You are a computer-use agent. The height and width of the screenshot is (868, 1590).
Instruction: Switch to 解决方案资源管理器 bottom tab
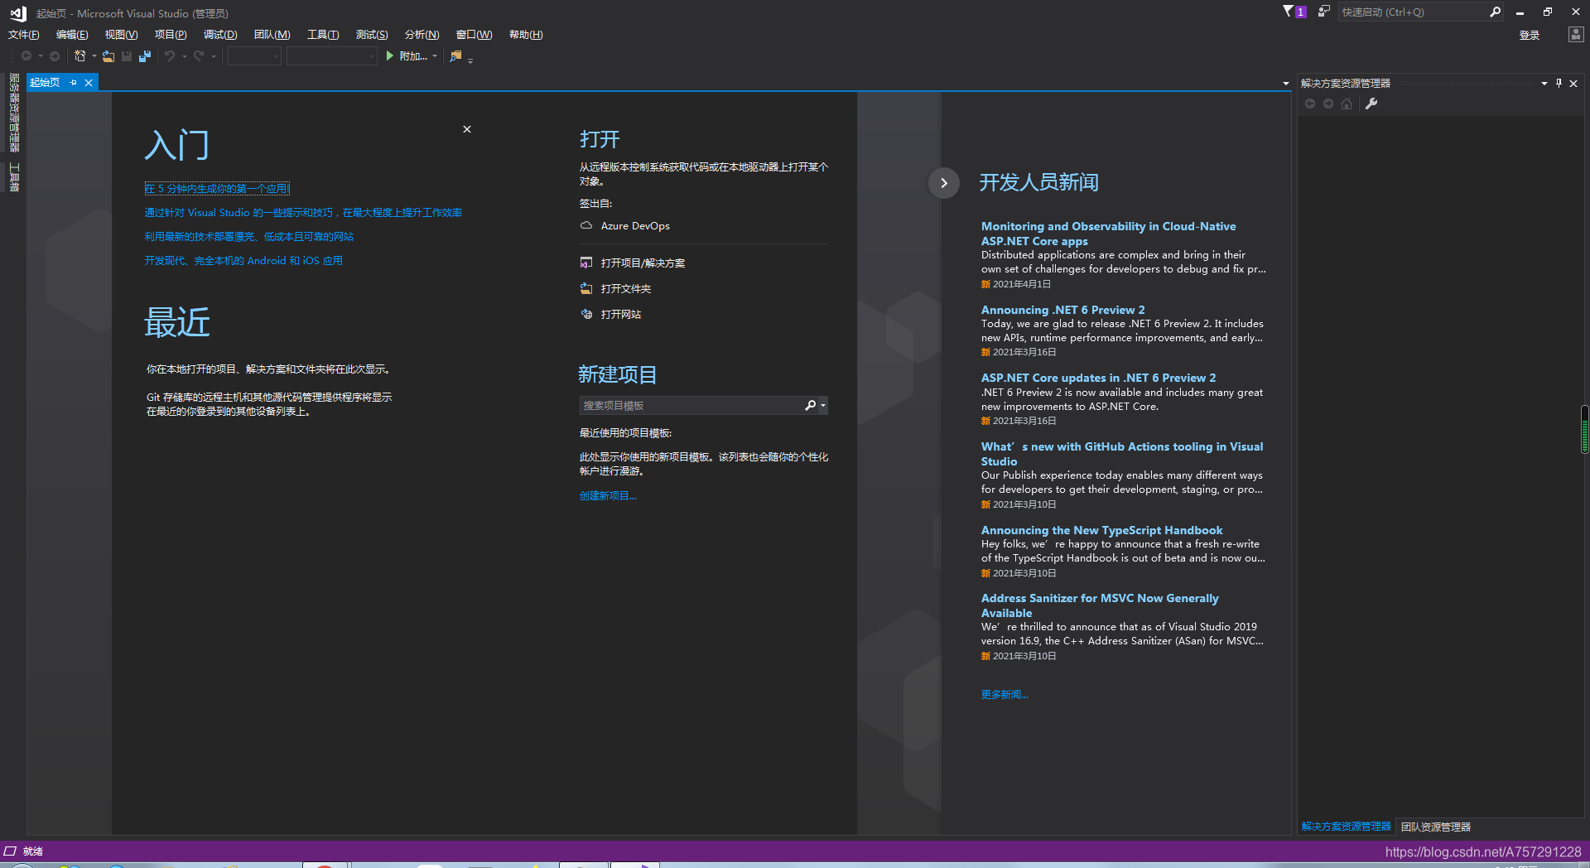(x=1346, y=827)
